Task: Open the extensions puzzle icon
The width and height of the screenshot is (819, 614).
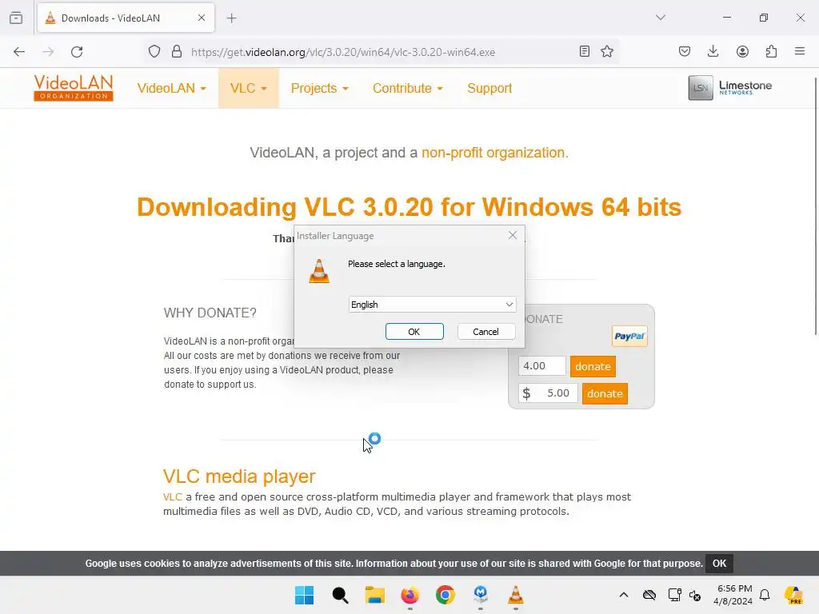Action: point(771,51)
